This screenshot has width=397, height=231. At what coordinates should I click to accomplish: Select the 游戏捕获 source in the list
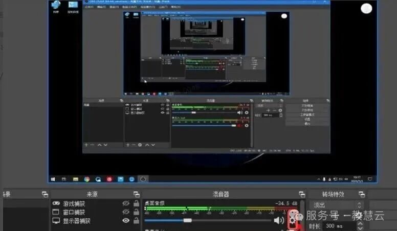pyautogui.click(x=74, y=203)
